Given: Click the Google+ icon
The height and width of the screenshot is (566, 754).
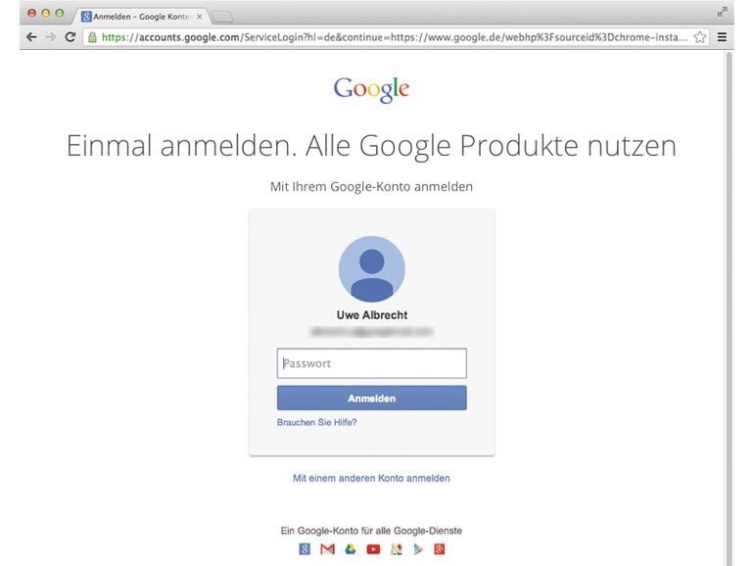Looking at the screenshot, I should pyautogui.click(x=440, y=548).
